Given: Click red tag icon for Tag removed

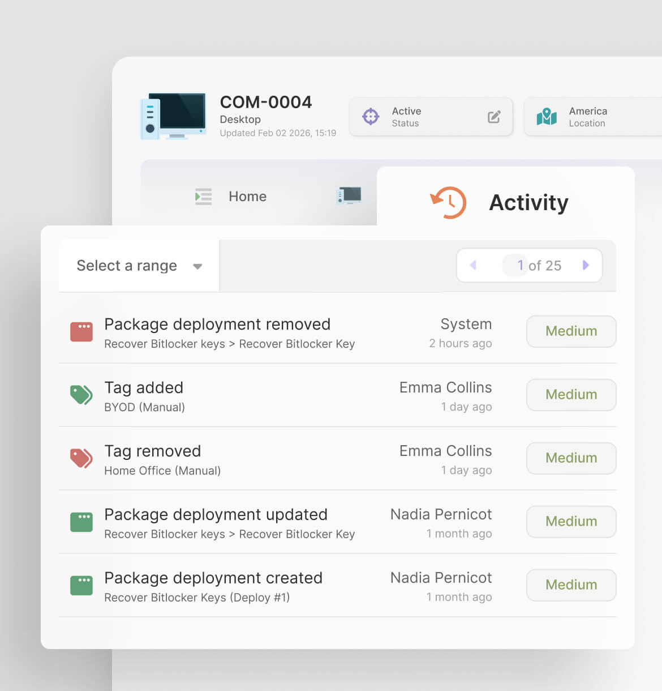Looking at the screenshot, I should pyautogui.click(x=81, y=458).
